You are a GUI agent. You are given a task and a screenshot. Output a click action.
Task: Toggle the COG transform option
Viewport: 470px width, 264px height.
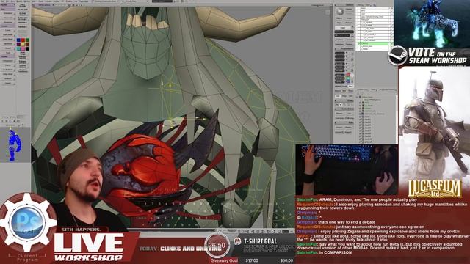coord(338,96)
